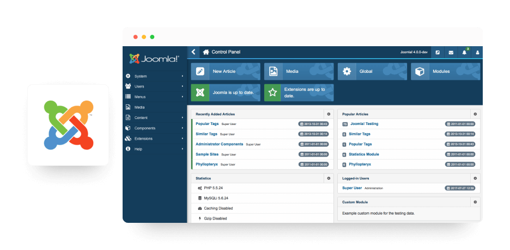Click the Modules cube icon tile
Viewport: 510px width, 250px height.
[420, 71]
